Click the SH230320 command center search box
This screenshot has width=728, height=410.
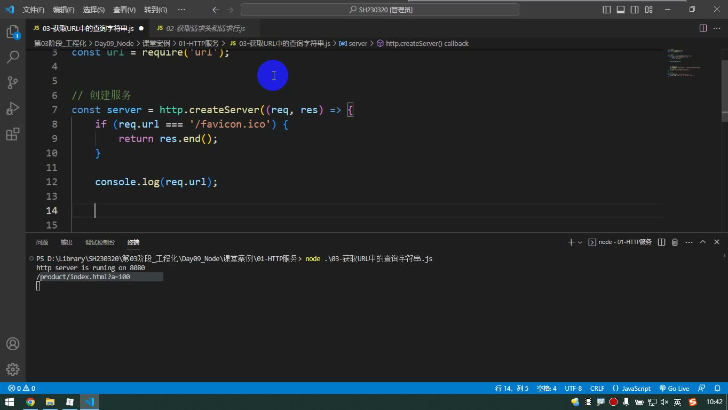click(380, 10)
